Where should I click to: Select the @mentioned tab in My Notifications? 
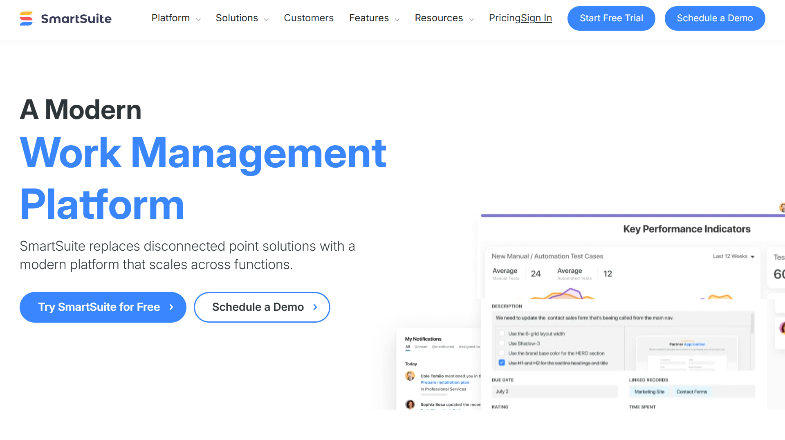click(x=443, y=347)
